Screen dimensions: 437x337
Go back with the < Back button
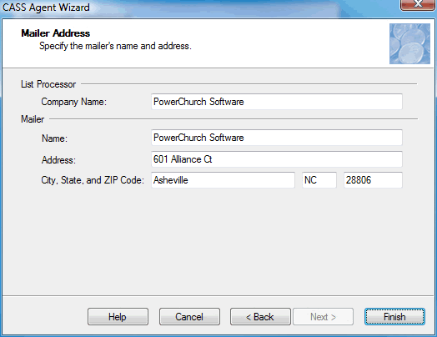(260, 317)
